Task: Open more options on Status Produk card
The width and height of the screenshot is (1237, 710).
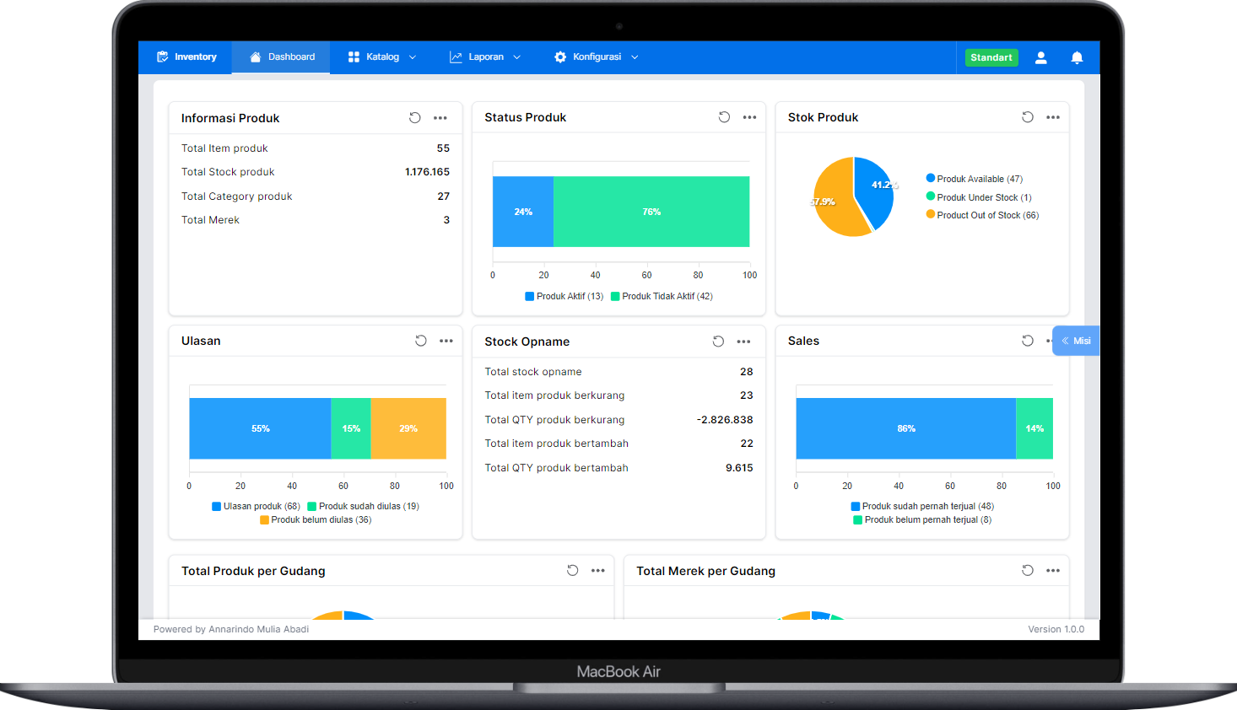Action: [749, 117]
